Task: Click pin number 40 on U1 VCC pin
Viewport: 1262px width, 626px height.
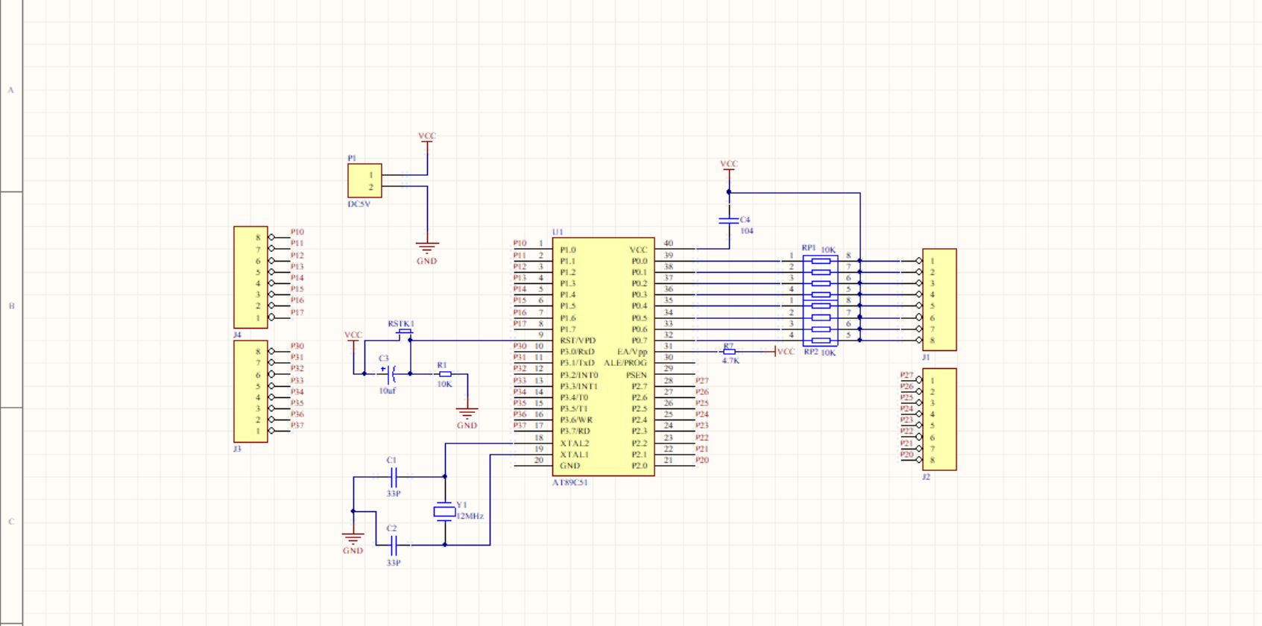Action: (x=669, y=244)
